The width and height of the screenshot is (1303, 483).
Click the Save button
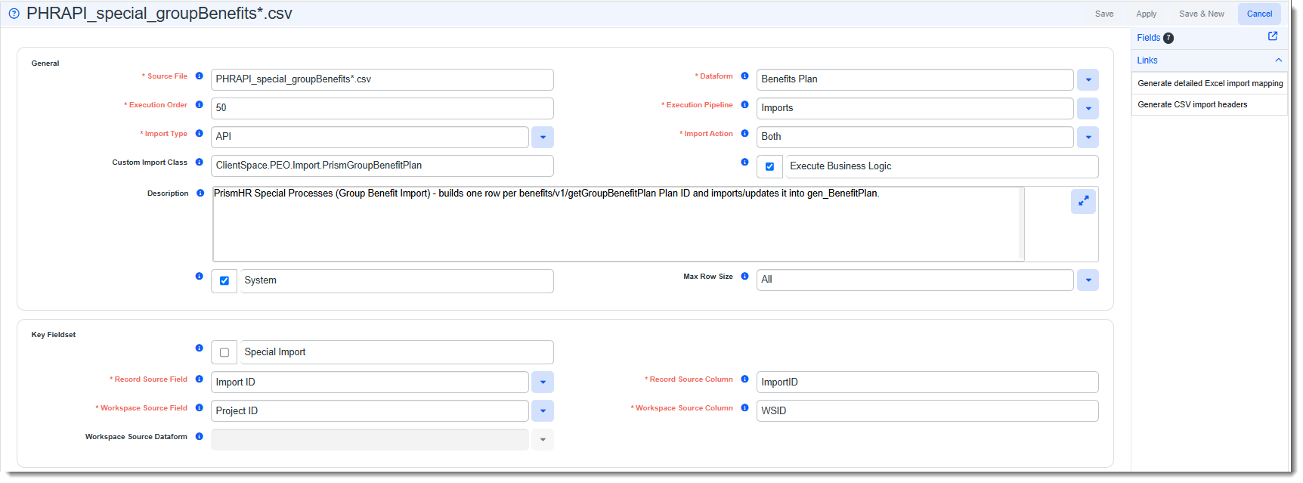pos(1104,14)
